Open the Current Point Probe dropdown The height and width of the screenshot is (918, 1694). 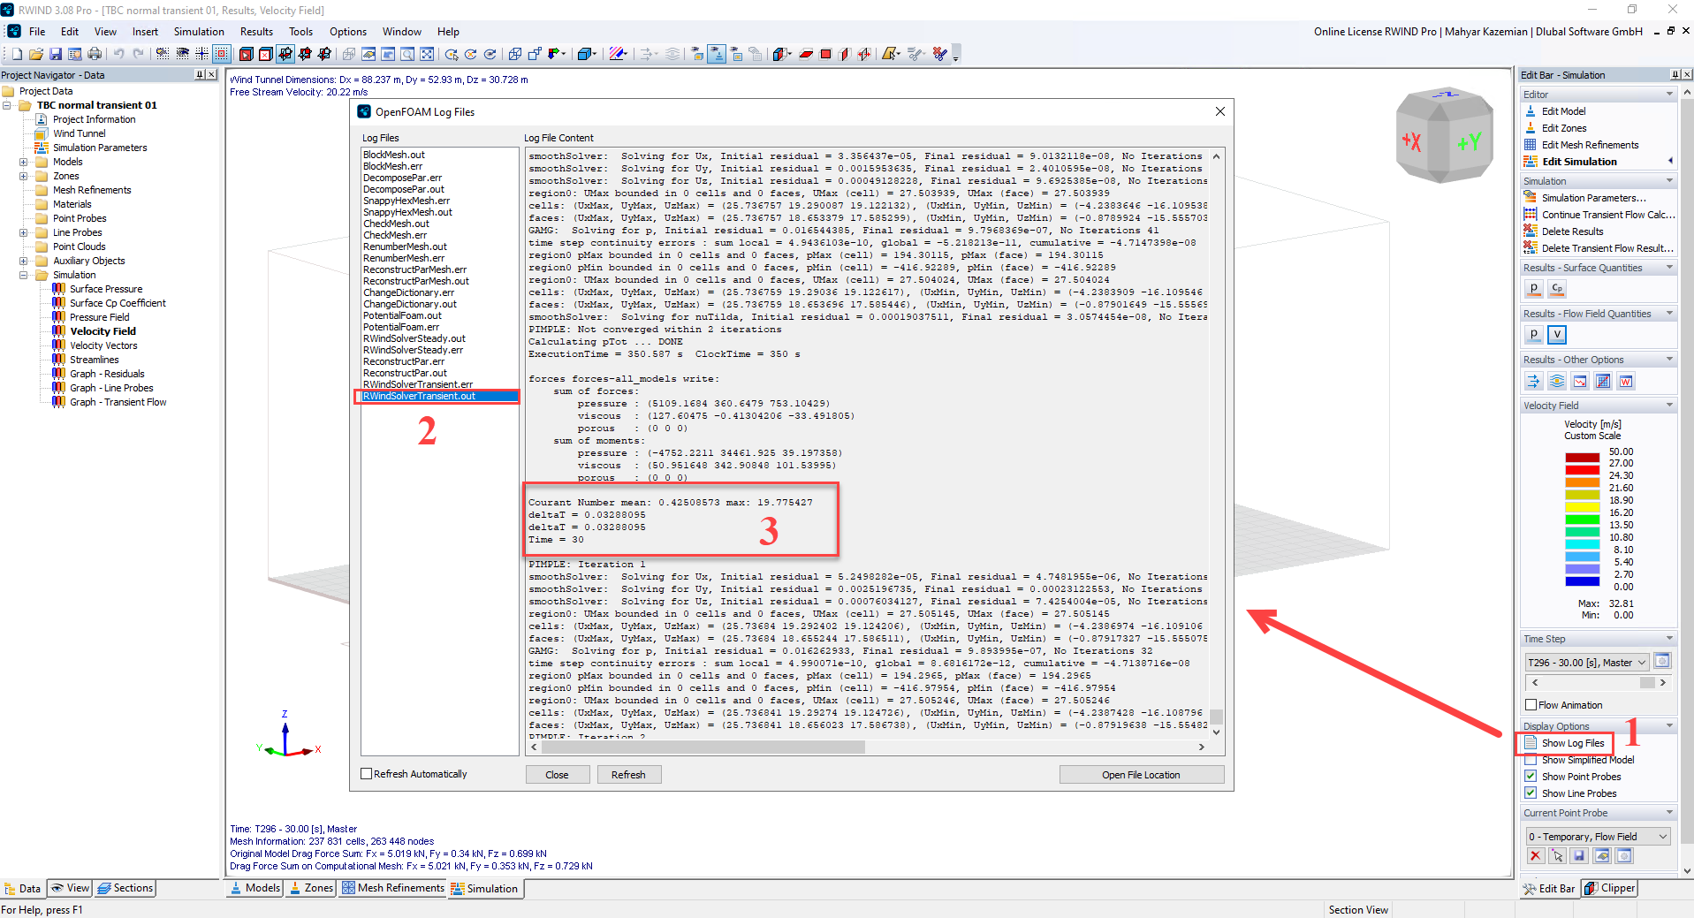point(1598,837)
